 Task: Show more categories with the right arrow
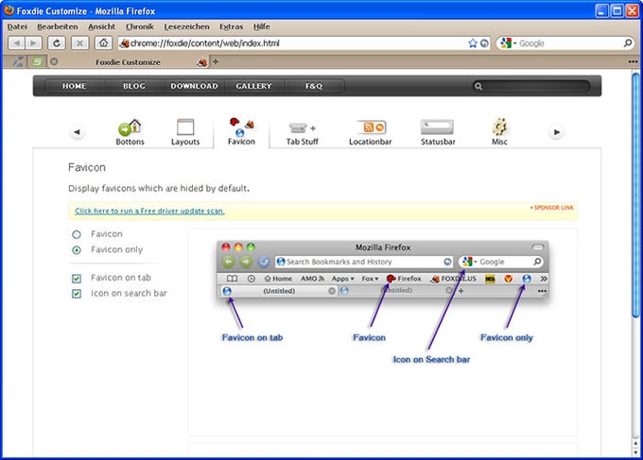click(x=556, y=132)
